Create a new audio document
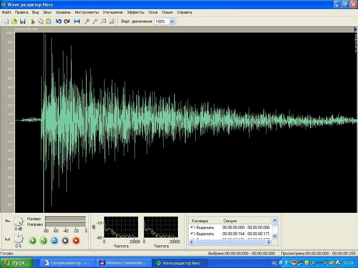 [x=6, y=21]
